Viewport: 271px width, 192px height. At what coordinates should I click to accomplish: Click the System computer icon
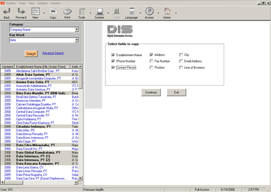coord(100,11)
